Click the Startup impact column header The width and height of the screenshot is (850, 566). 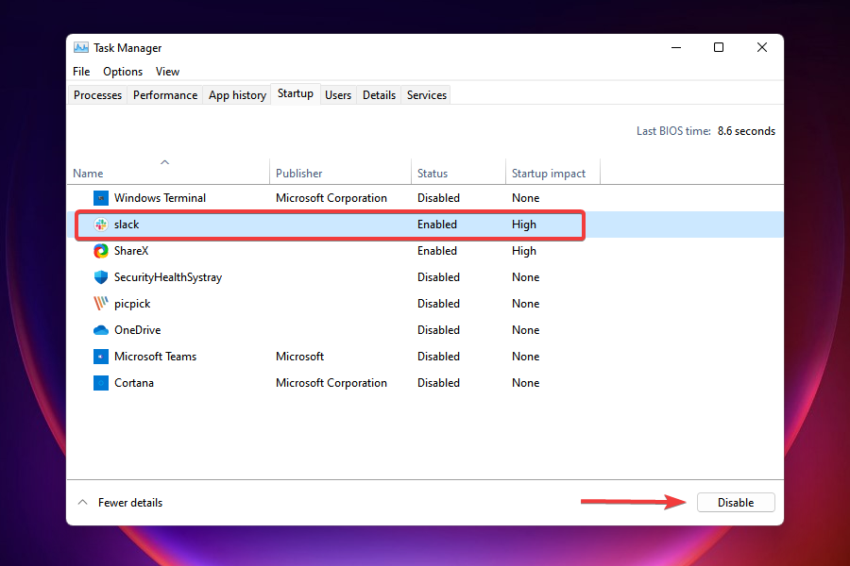[548, 173]
